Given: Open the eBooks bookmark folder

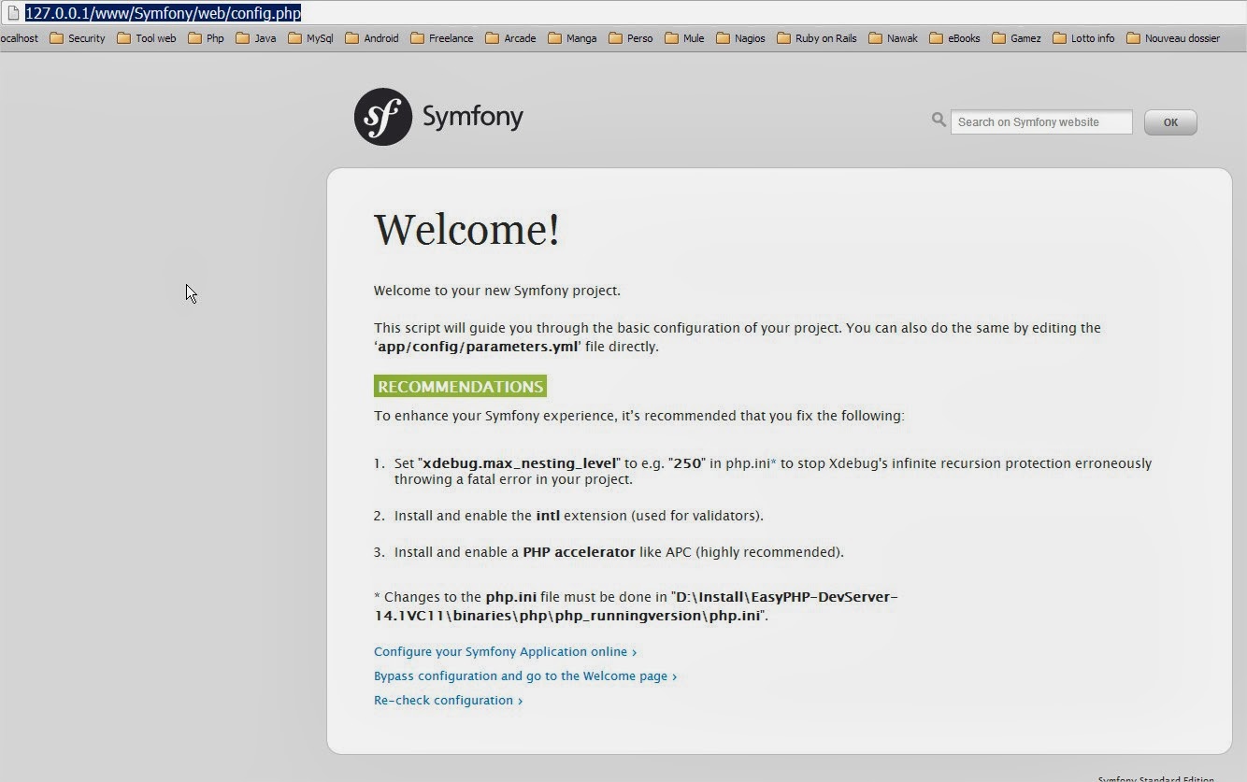Looking at the screenshot, I should point(954,38).
